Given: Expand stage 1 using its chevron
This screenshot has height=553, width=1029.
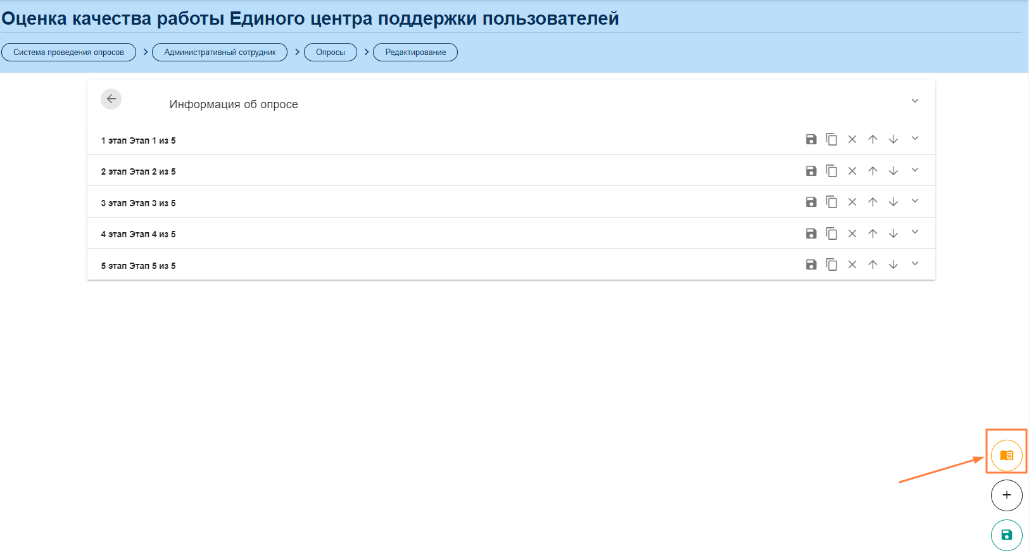Looking at the screenshot, I should (x=914, y=139).
